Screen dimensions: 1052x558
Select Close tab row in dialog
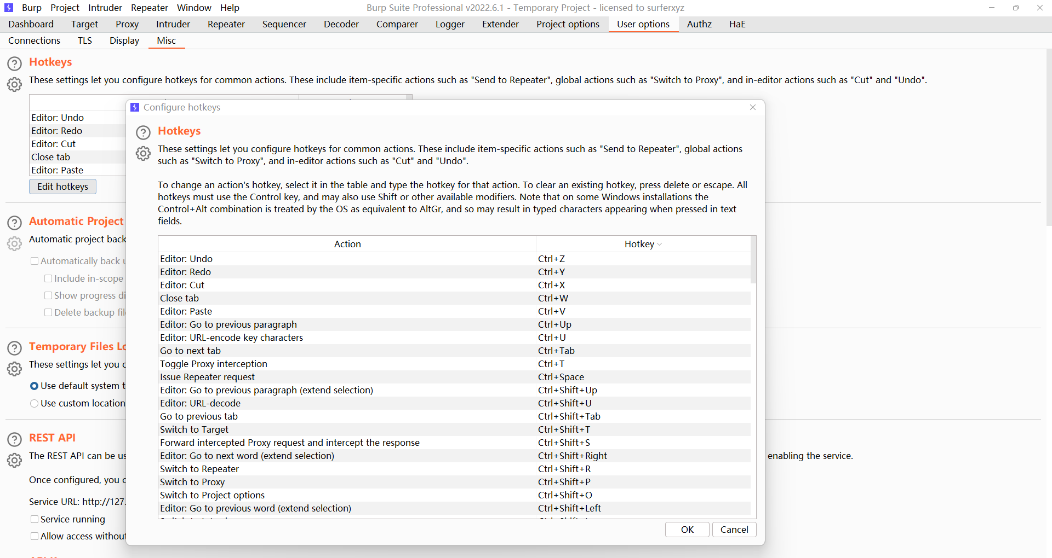pos(454,298)
